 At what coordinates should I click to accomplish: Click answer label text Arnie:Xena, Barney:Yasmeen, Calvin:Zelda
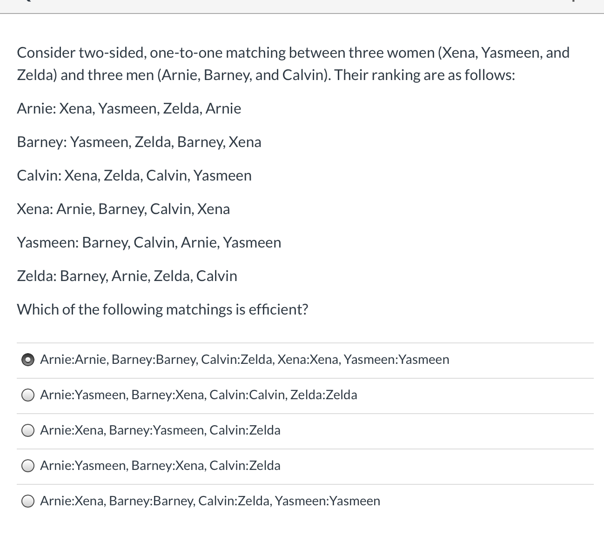coord(160,430)
